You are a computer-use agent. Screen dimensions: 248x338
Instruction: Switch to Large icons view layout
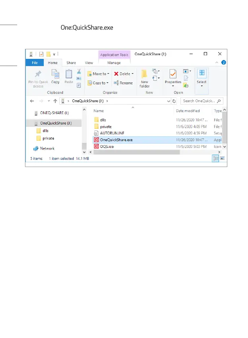pyautogui.click(x=222, y=158)
